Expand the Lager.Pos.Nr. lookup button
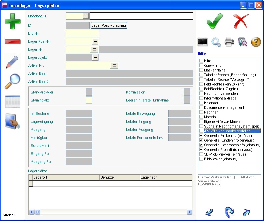 (x=95, y=41)
